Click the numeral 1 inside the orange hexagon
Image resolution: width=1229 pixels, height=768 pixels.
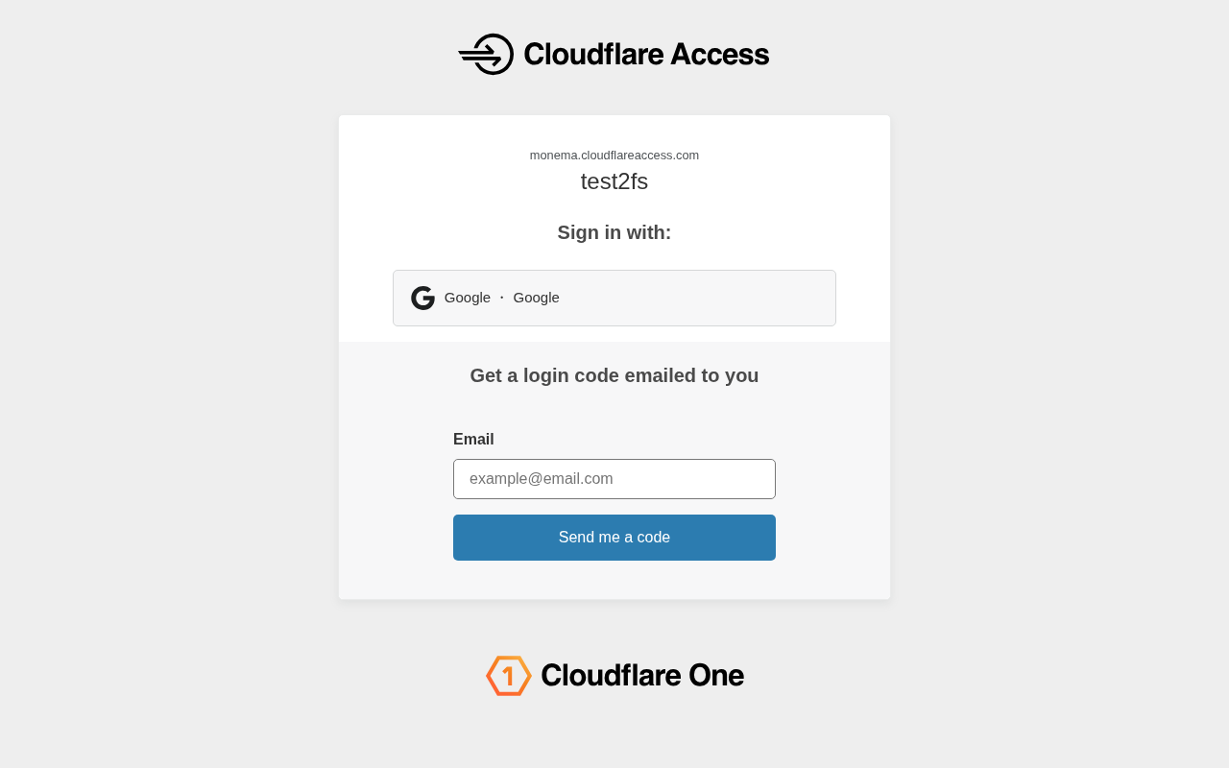[x=508, y=677]
